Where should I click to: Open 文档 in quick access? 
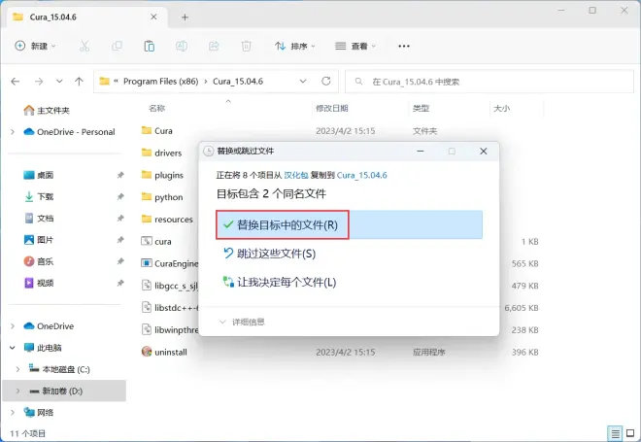tap(39, 219)
